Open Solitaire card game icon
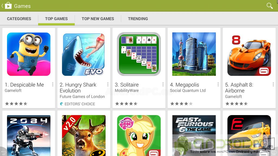The image size is (278, 156). tap(139, 54)
